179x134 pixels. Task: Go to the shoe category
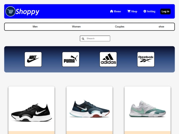tap(161, 26)
